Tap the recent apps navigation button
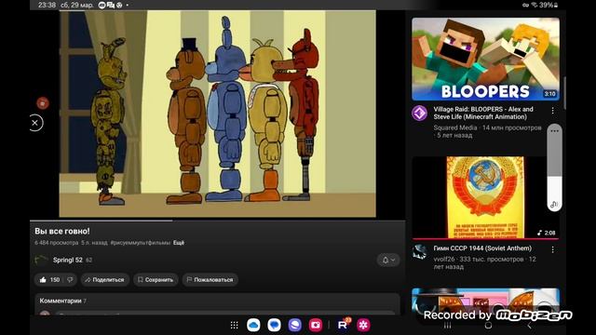Screen dimensions: 596x335 tap(448, 326)
